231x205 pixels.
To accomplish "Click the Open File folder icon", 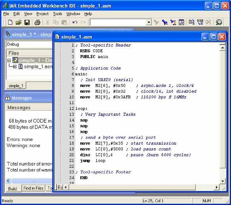I will [18, 23].
